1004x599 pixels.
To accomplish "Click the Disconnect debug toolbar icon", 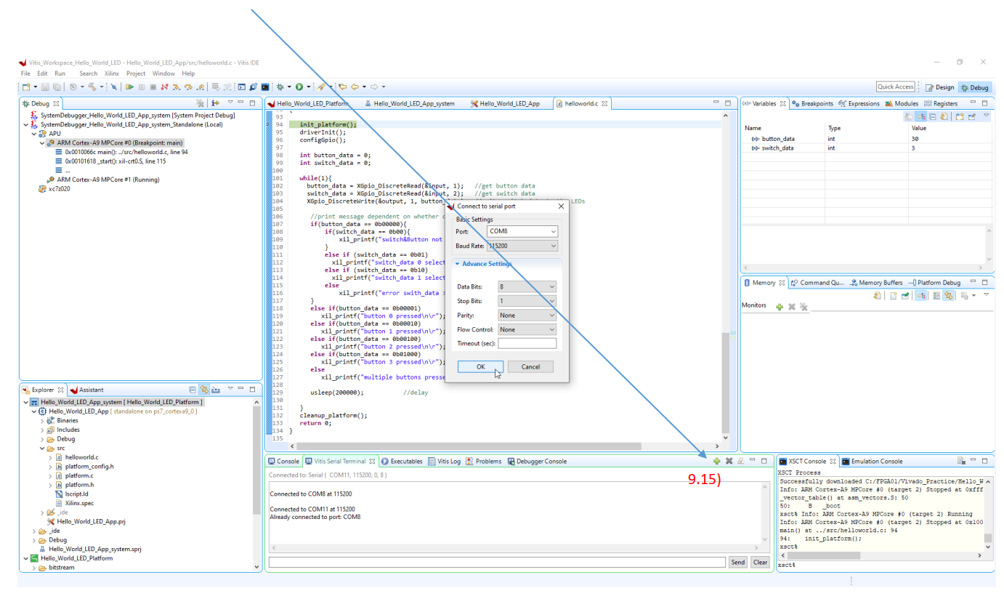I will coord(164,87).
